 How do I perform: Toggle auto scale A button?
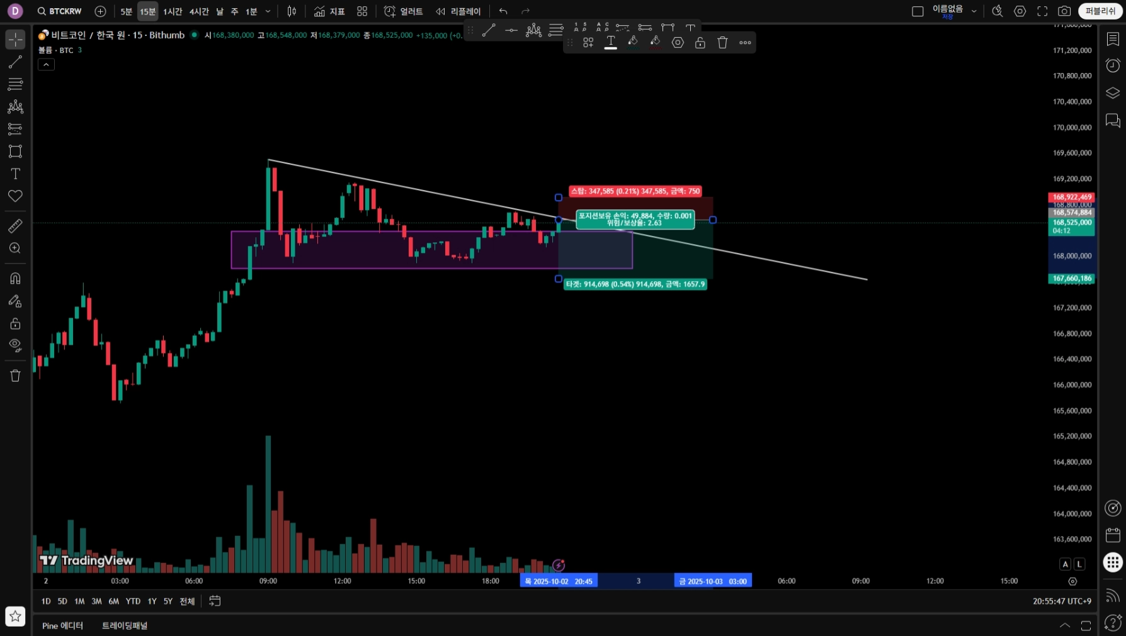coord(1066,564)
